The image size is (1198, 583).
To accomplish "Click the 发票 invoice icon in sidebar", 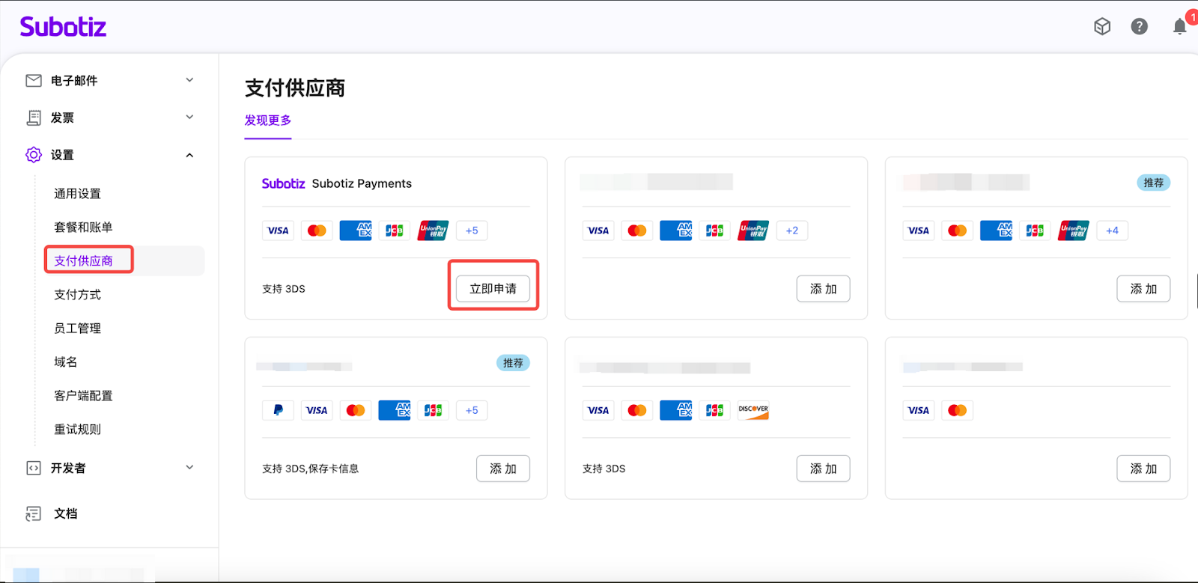I will pyautogui.click(x=34, y=117).
